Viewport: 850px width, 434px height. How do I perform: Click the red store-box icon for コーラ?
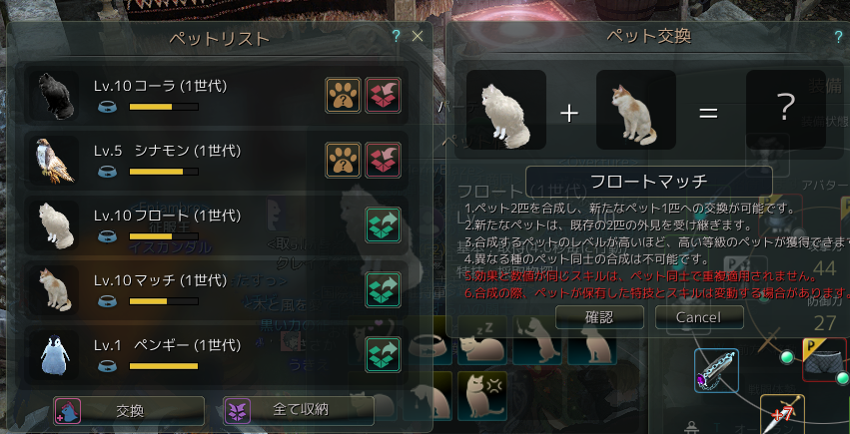click(384, 95)
